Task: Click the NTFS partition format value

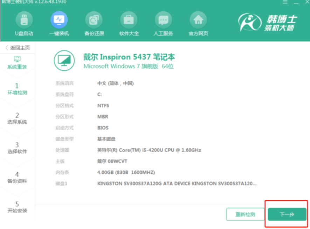Action: pos(103,105)
